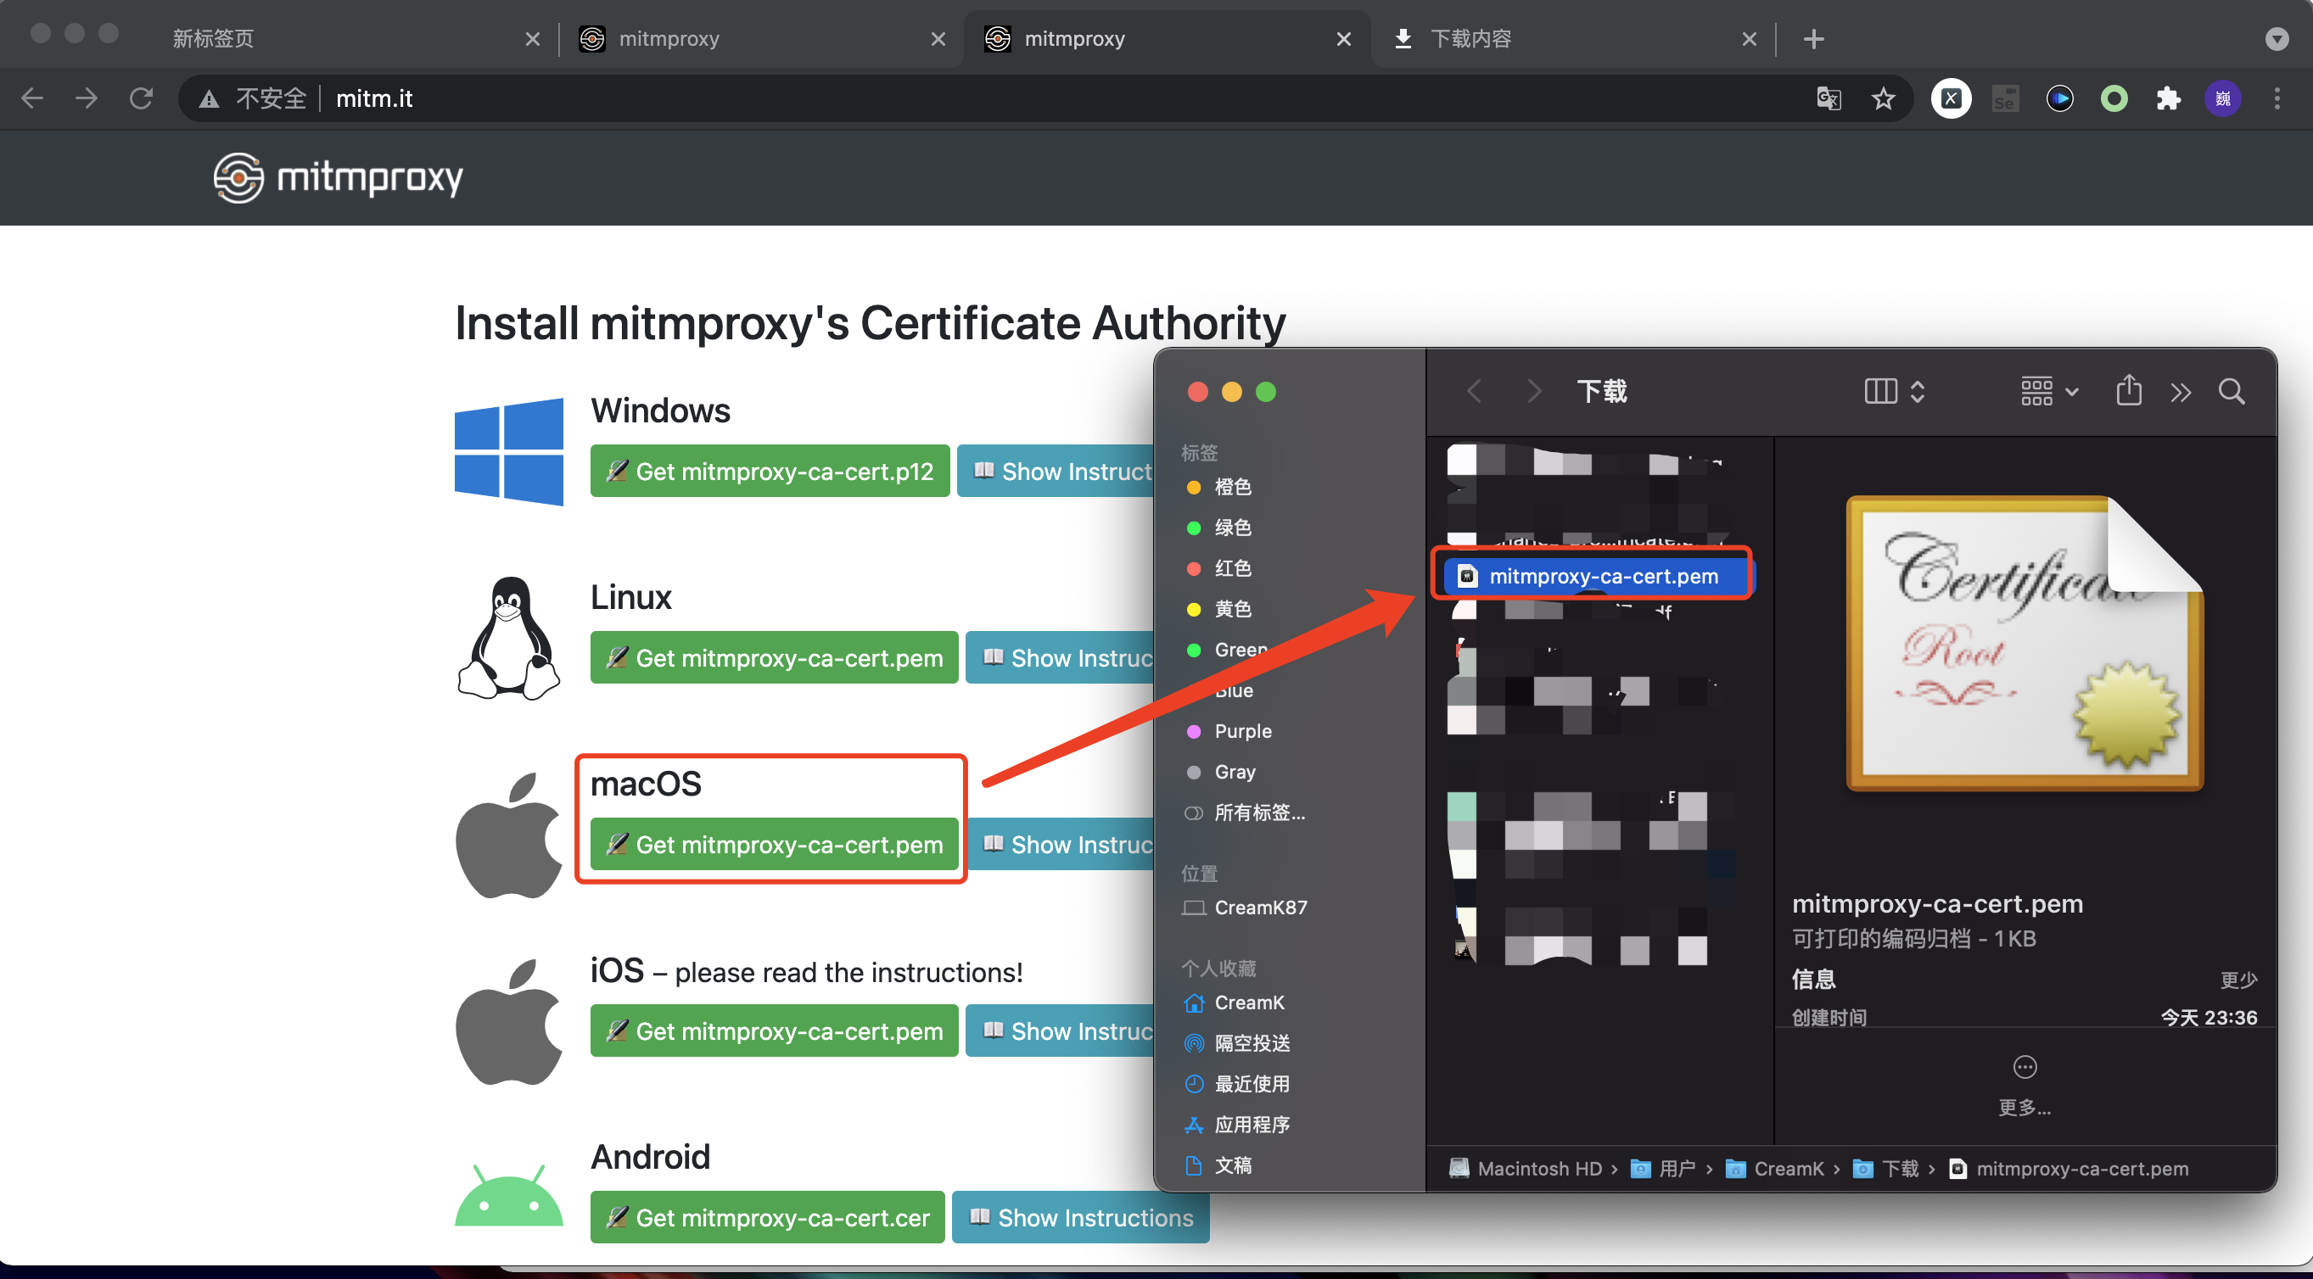
Task: Download Linux mitmproxy-ca-cert.pem
Action: (774, 658)
